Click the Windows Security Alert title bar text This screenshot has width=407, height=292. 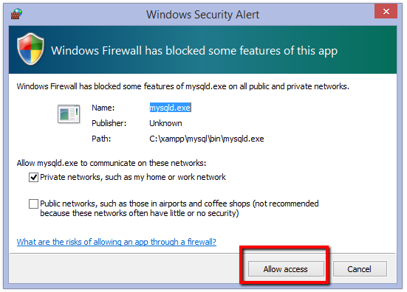[x=202, y=15]
